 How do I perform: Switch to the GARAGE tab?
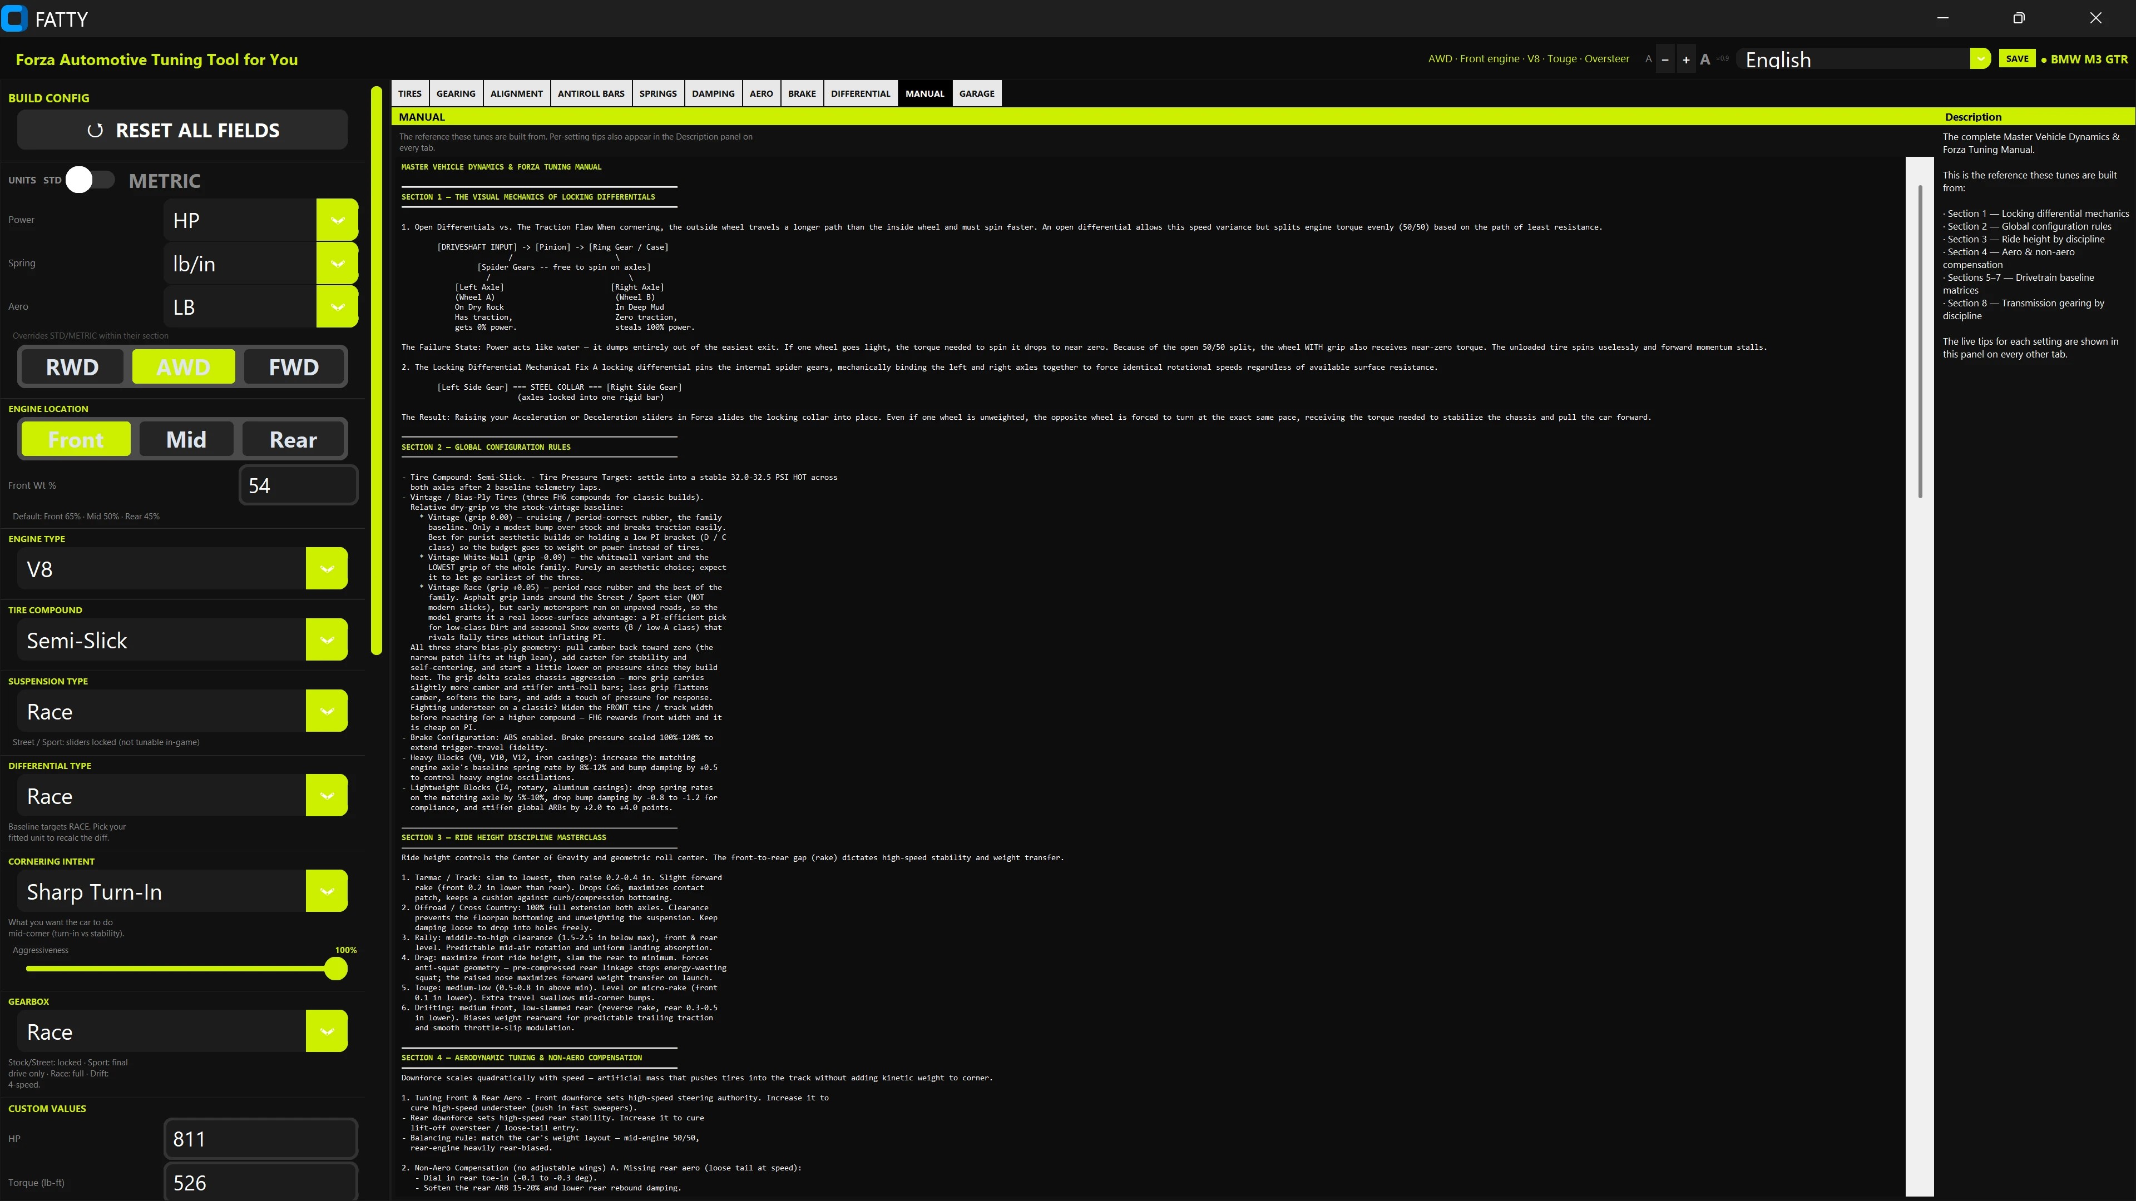tap(977, 93)
